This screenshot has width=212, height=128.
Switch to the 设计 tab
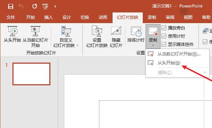[x=66, y=17]
